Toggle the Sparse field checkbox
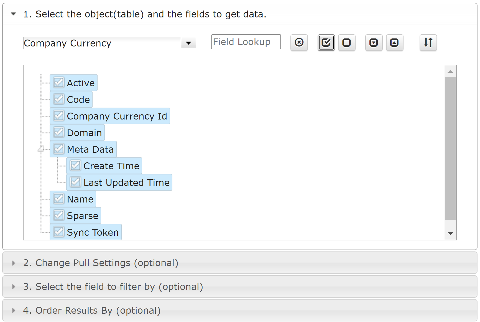The height and width of the screenshot is (322, 480). (x=58, y=215)
